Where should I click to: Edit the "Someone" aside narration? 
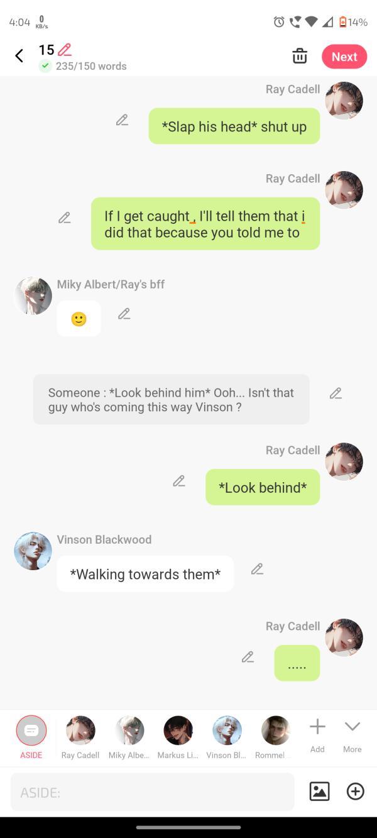pyautogui.click(x=336, y=394)
